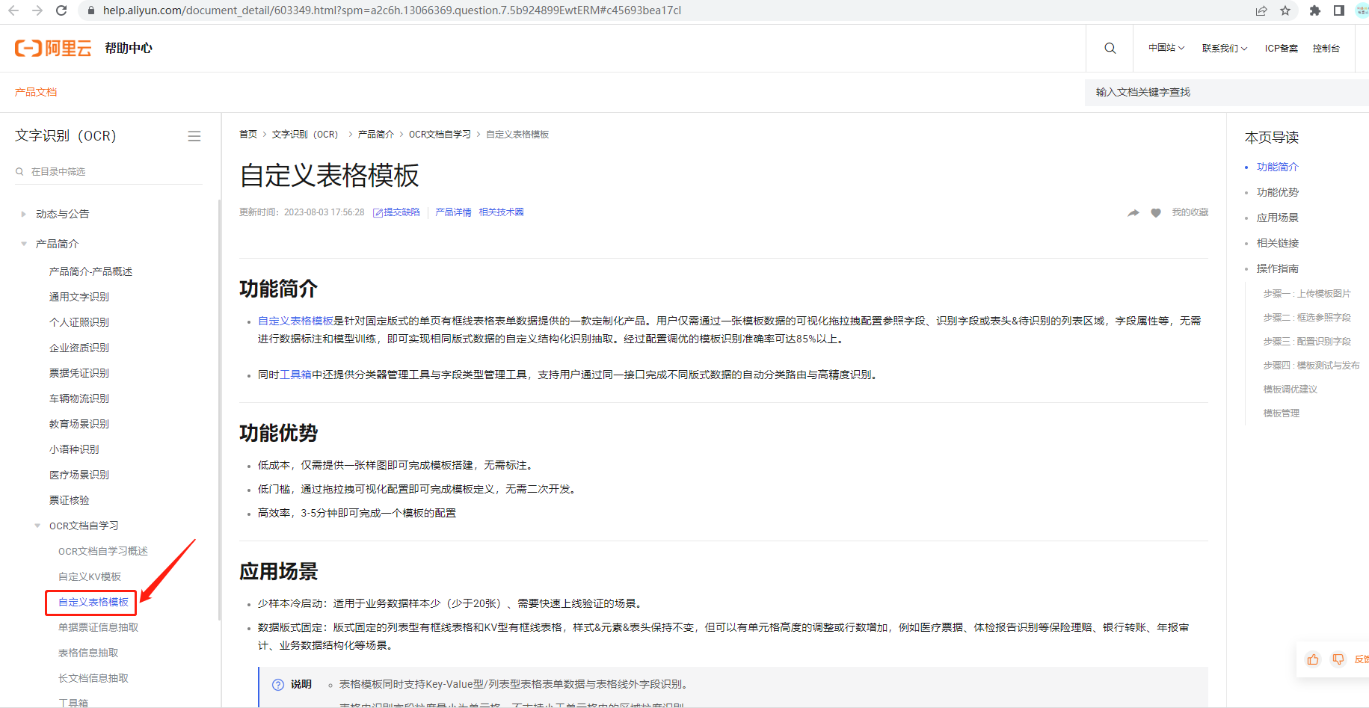Click OCR文档自学习 breadcrumb
This screenshot has height=708, width=1369.
coord(440,135)
